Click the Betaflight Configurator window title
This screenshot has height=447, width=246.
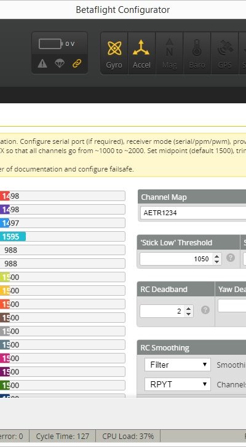click(x=123, y=10)
